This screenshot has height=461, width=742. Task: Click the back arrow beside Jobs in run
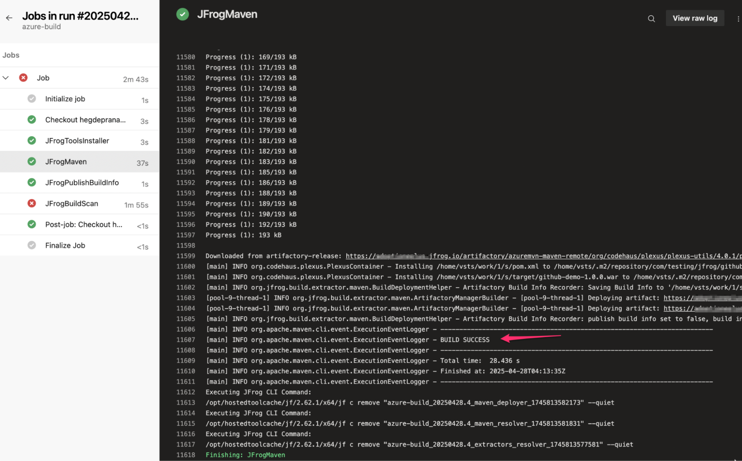tap(9, 17)
